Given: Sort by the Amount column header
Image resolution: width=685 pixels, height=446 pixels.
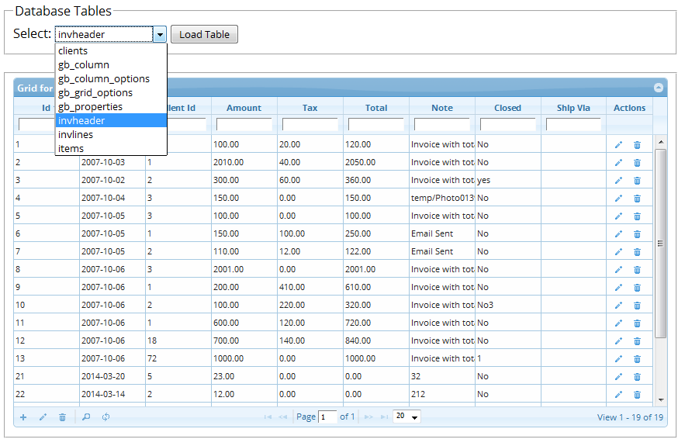Looking at the screenshot, I should (x=244, y=108).
